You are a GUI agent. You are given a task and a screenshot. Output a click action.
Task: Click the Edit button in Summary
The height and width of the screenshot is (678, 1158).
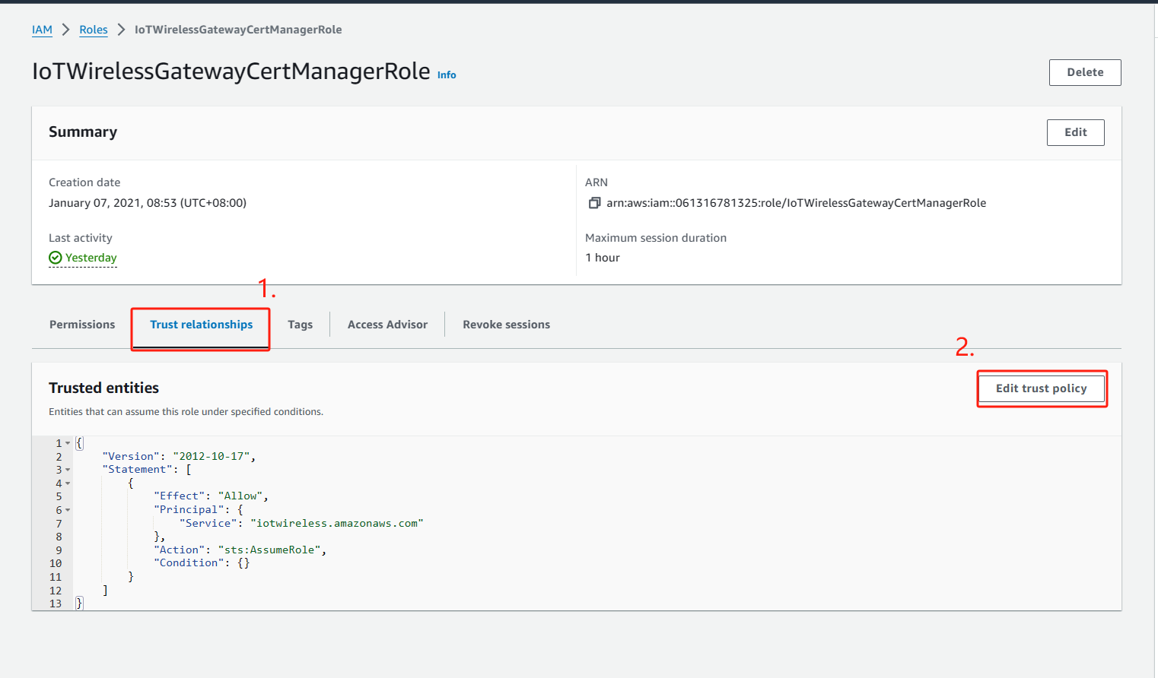point(1076,132)
